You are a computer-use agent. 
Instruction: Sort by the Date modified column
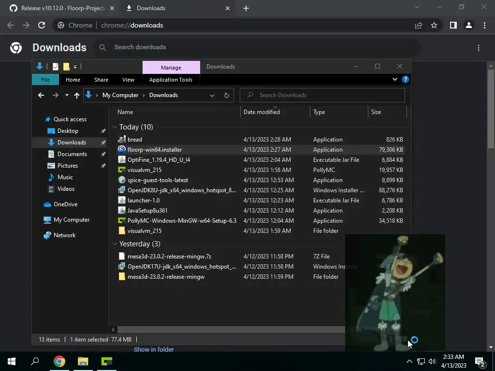click(x=262, y=112)
